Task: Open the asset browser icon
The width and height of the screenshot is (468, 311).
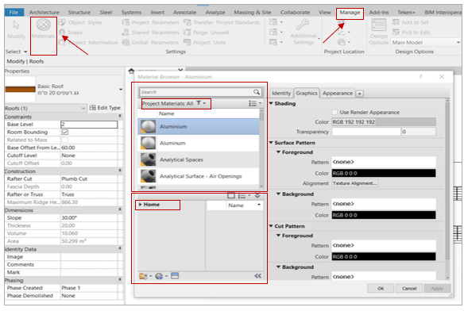Action: pyautogui.click(x=175, y=276)
